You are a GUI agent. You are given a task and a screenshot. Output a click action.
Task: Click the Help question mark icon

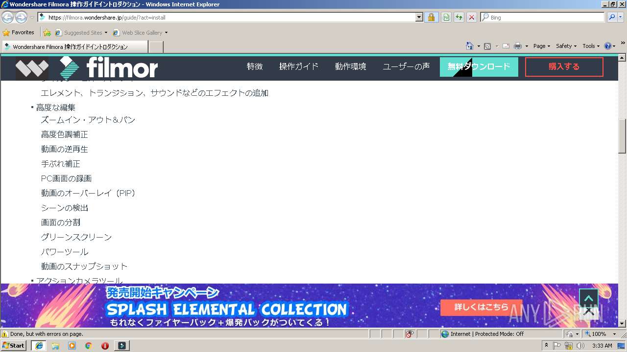coord(608,46)
